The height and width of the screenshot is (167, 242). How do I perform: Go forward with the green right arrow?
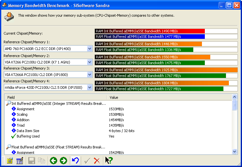(x=63, y=161)
